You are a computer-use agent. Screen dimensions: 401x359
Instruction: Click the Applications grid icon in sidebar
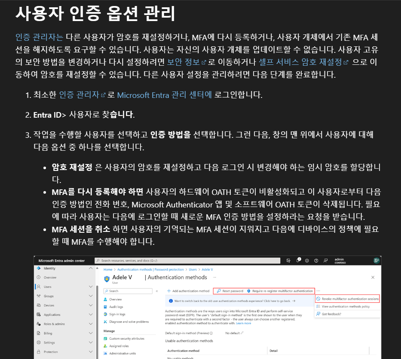click(39, 314)
